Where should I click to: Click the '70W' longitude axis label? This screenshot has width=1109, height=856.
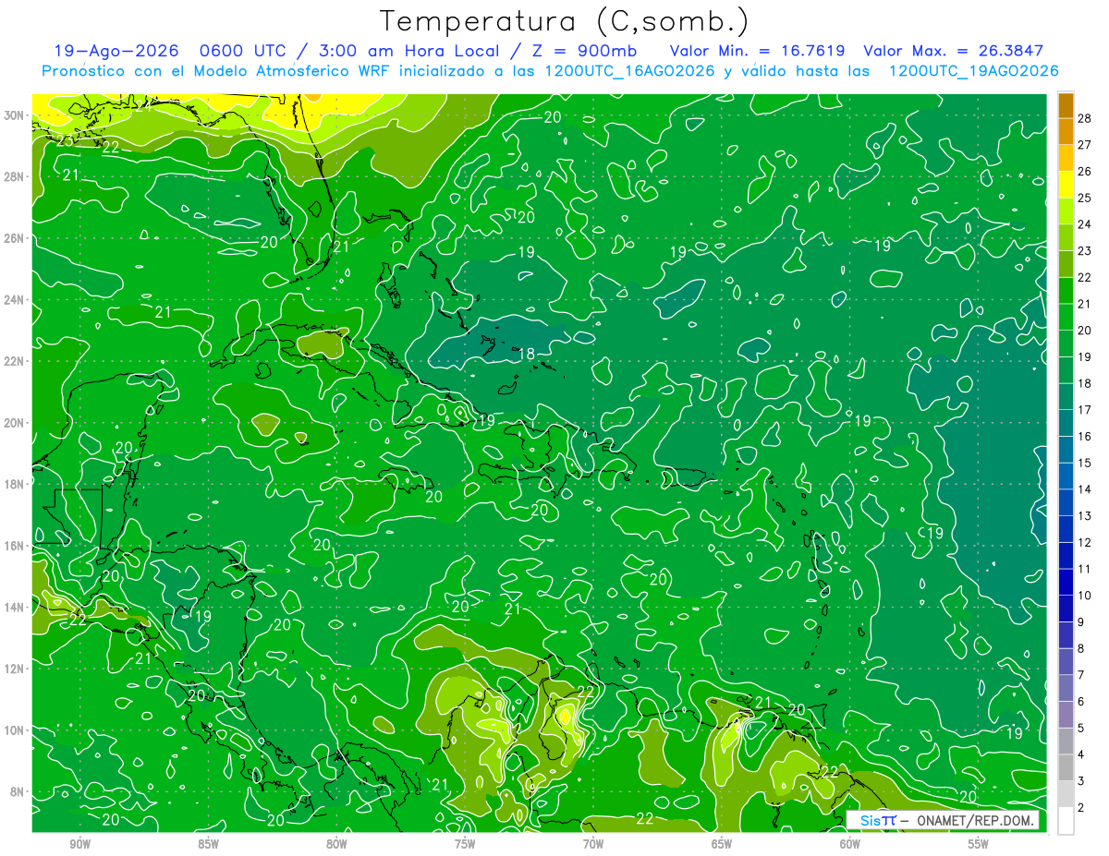pyautogui.click(x=593, y=844)
